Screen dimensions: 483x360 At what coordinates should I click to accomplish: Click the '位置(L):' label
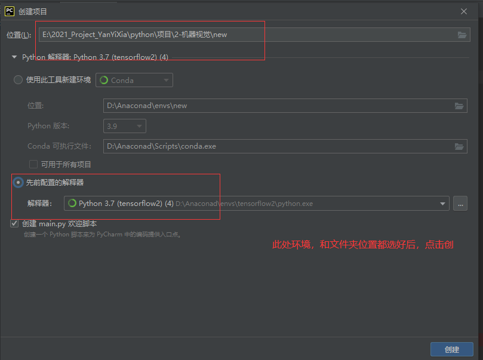[19, 35]
